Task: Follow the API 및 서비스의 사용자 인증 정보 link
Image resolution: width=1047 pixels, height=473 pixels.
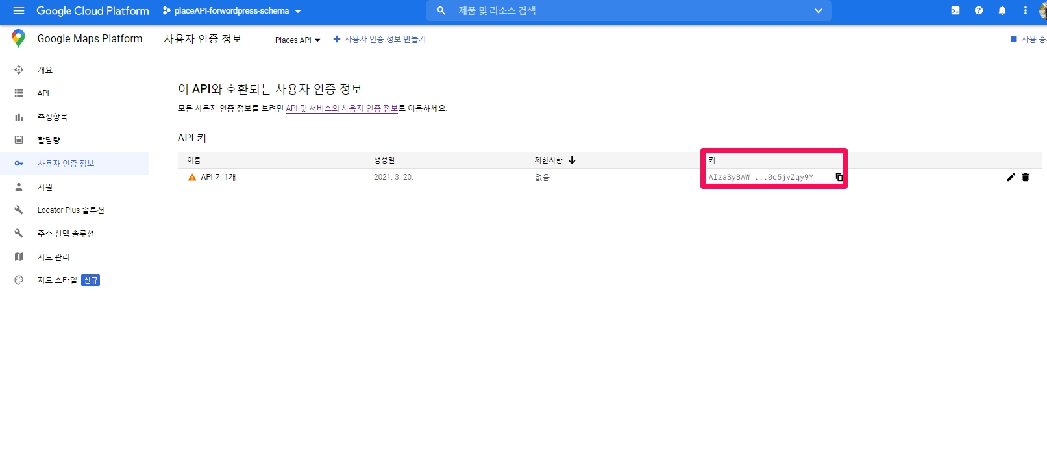Action: click(342, 108)
